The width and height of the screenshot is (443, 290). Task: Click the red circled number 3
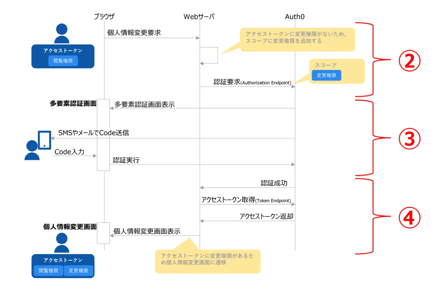[409, 139]
